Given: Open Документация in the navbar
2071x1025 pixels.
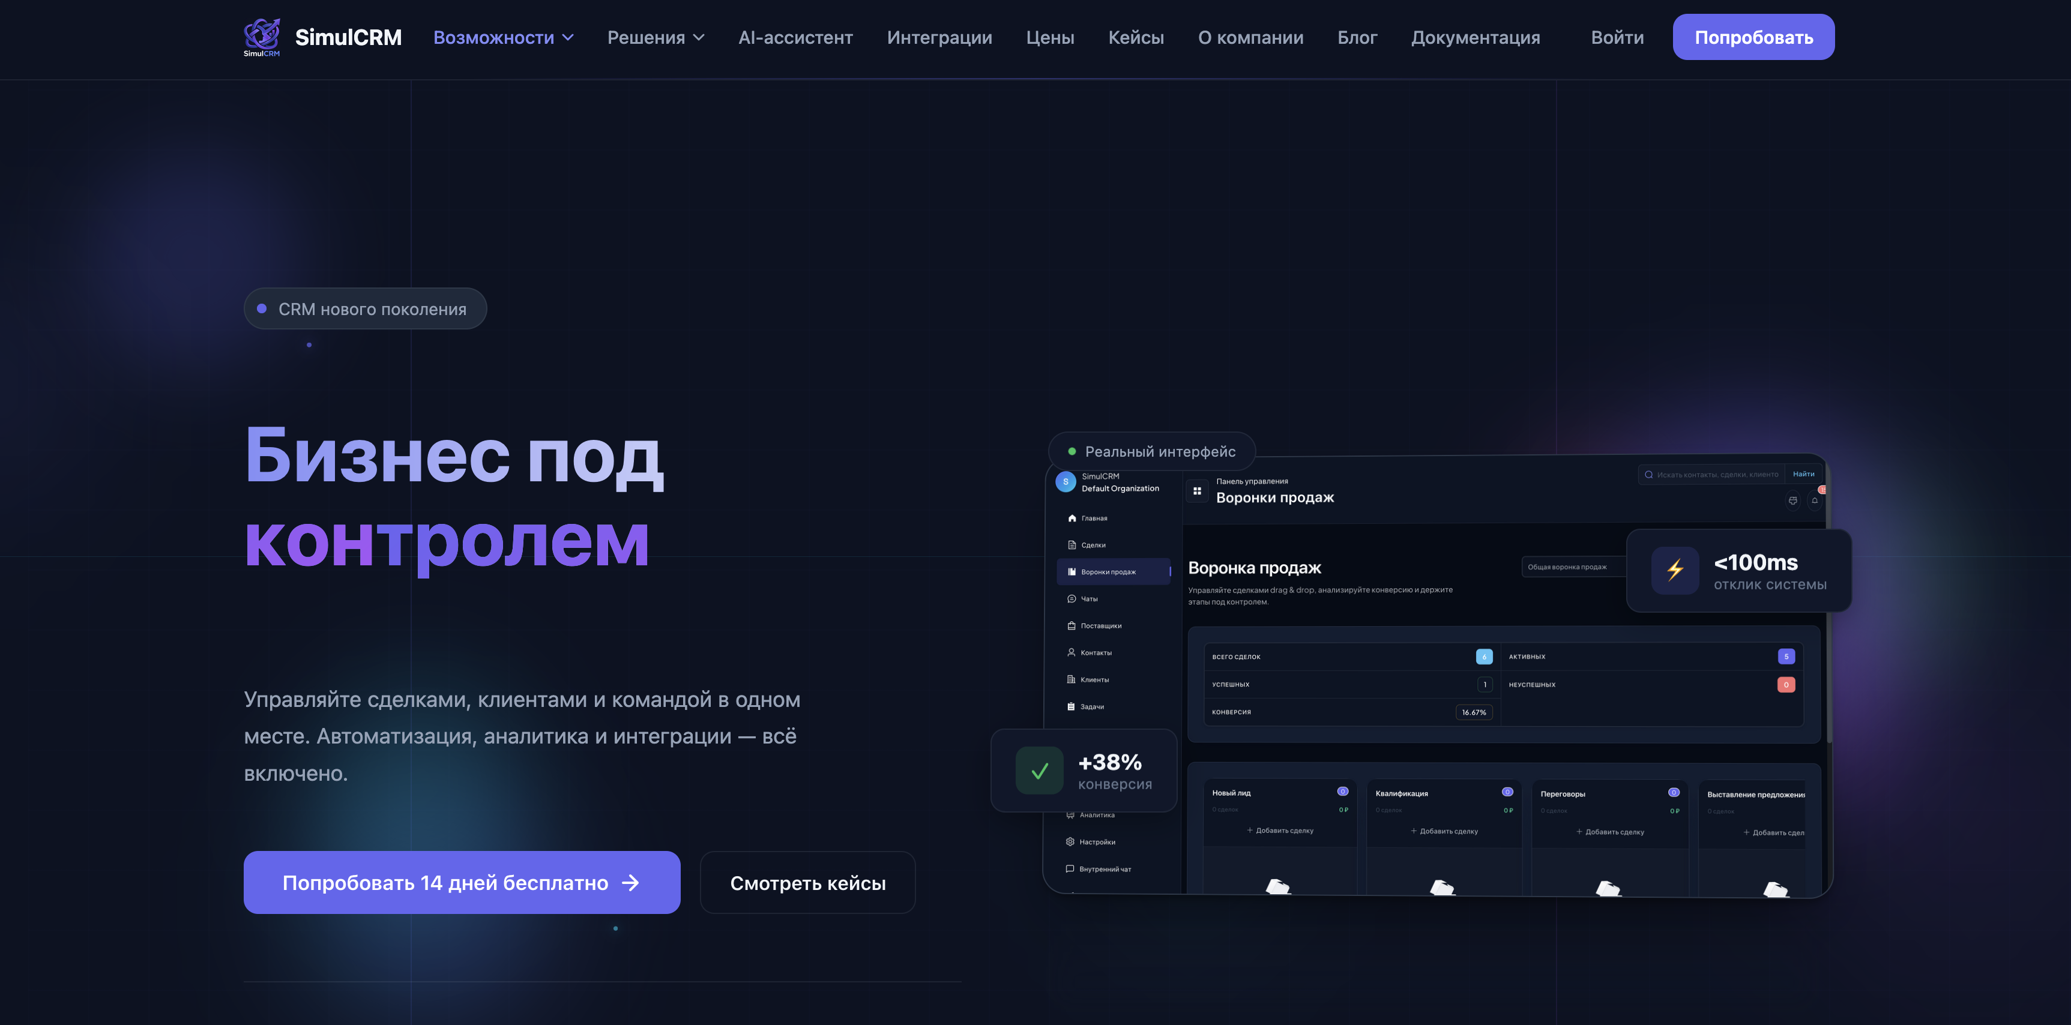Looking at the screenshot, I should click(x=1476, y=37).
